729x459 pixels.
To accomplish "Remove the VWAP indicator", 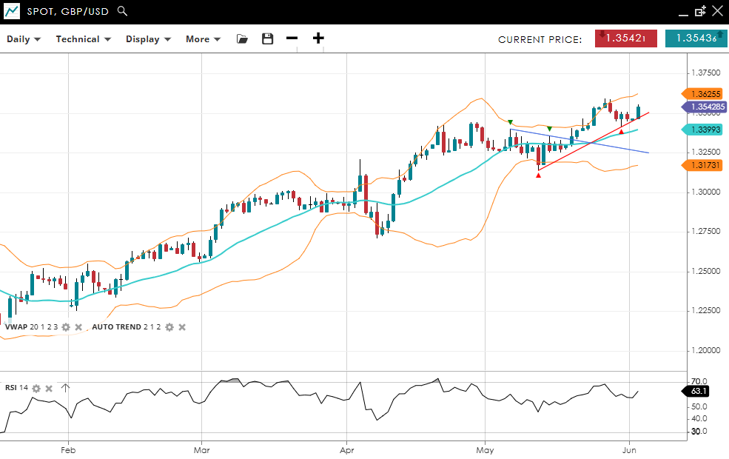I will (78, 327).
